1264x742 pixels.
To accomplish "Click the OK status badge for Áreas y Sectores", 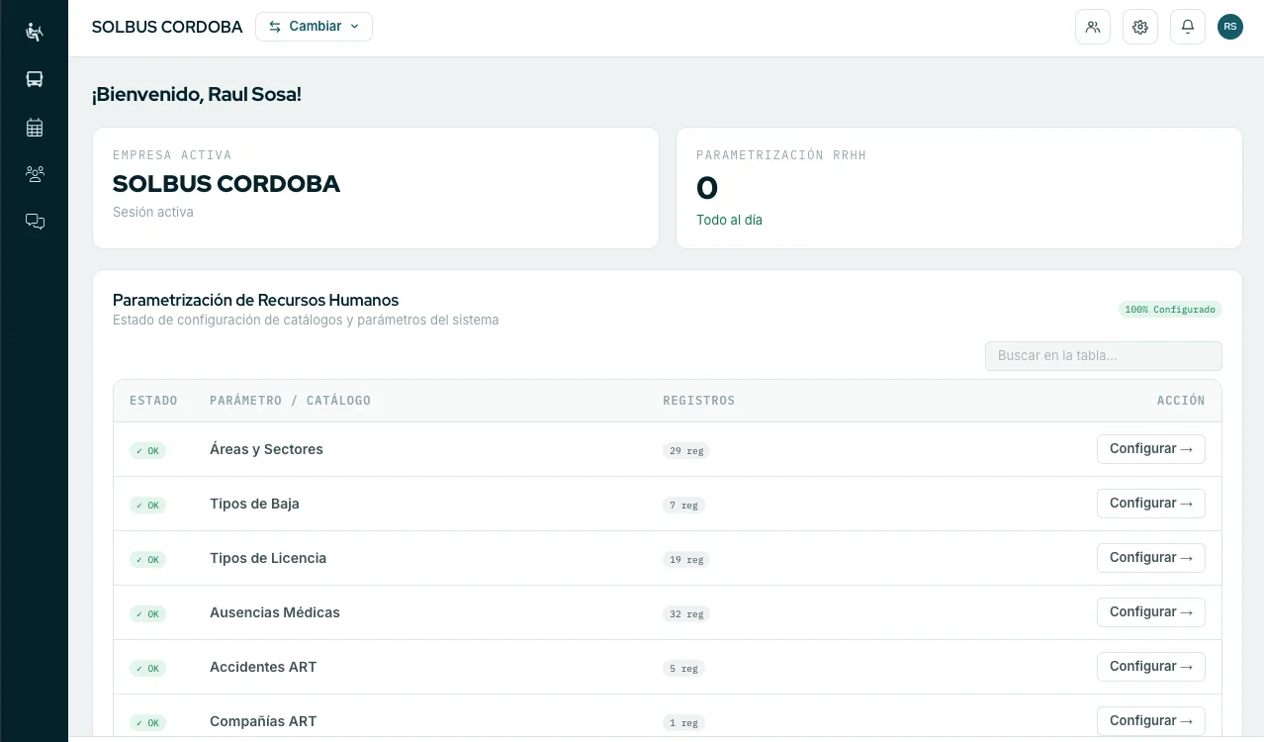I will [x=147, y=451].
